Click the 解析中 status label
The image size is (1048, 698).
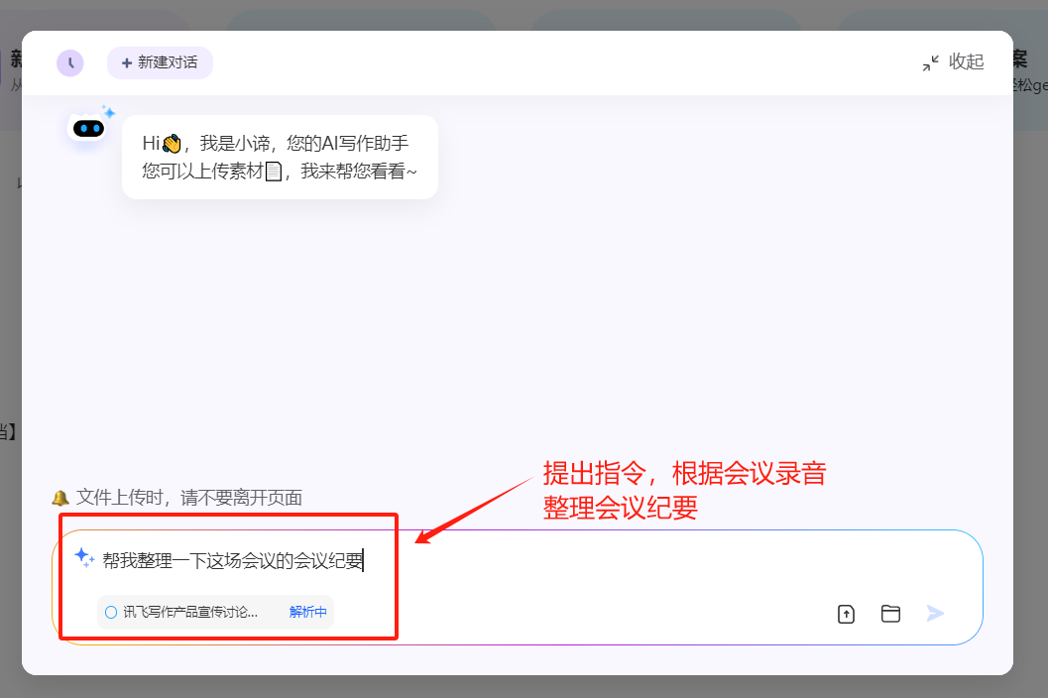[x=307, y=613]
